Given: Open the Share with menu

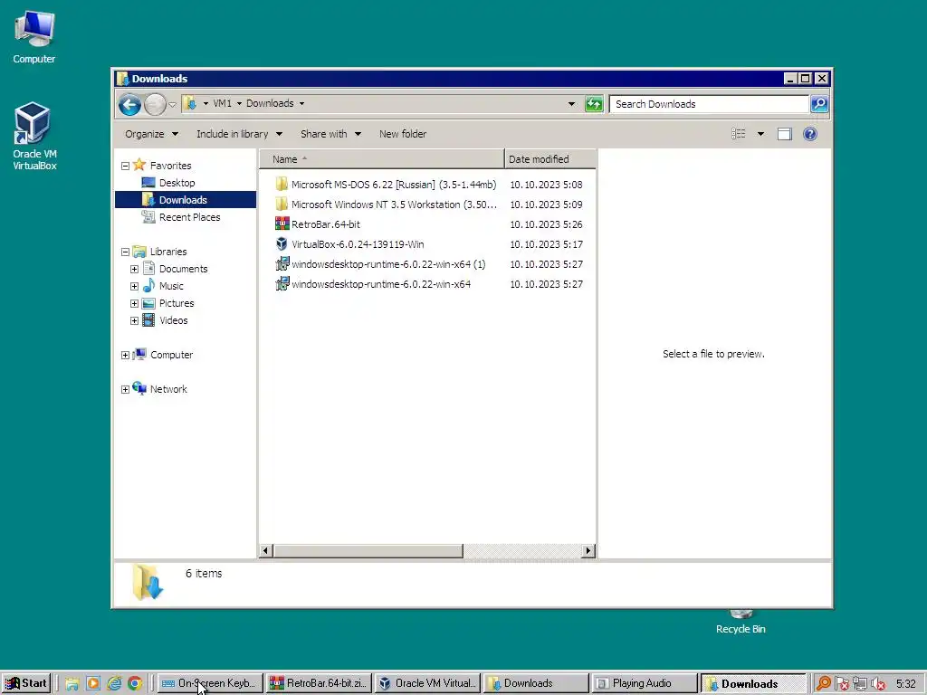Looking at the screenshot, I should (x=330, y=134).
